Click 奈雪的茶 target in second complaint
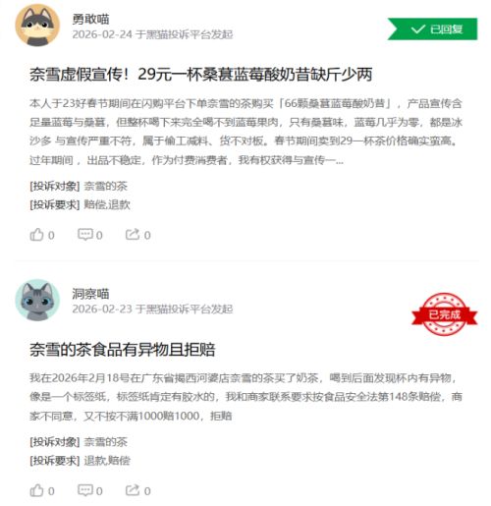 (105, 442)
